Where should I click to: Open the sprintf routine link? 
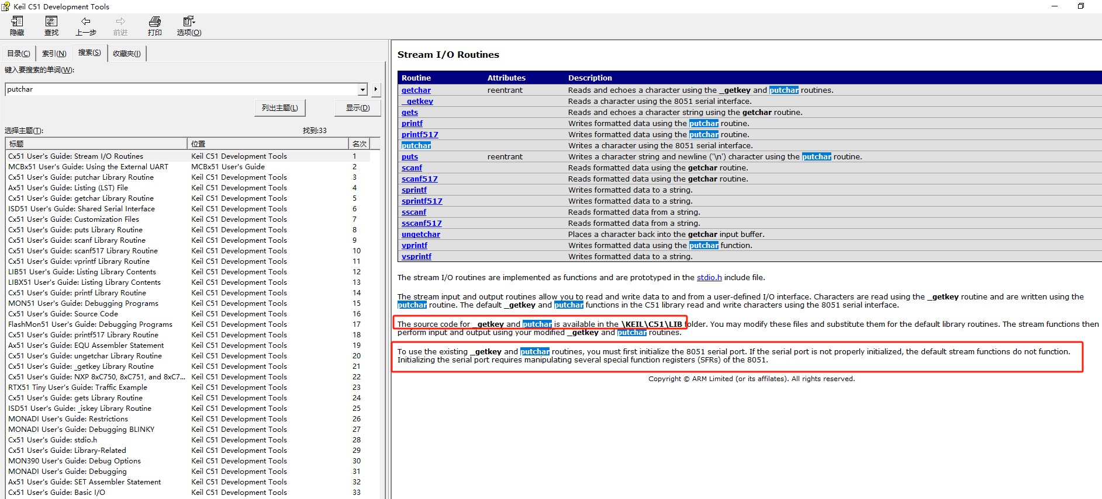click(414, 190)
